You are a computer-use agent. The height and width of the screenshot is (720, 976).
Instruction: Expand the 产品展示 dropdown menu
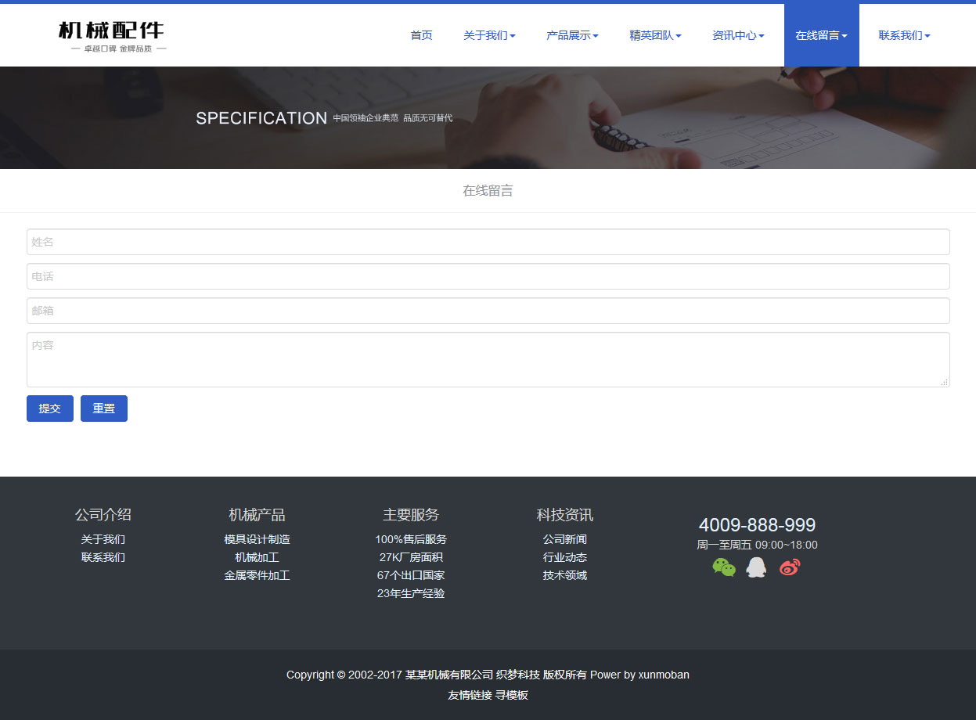click(x=572, y=36)
